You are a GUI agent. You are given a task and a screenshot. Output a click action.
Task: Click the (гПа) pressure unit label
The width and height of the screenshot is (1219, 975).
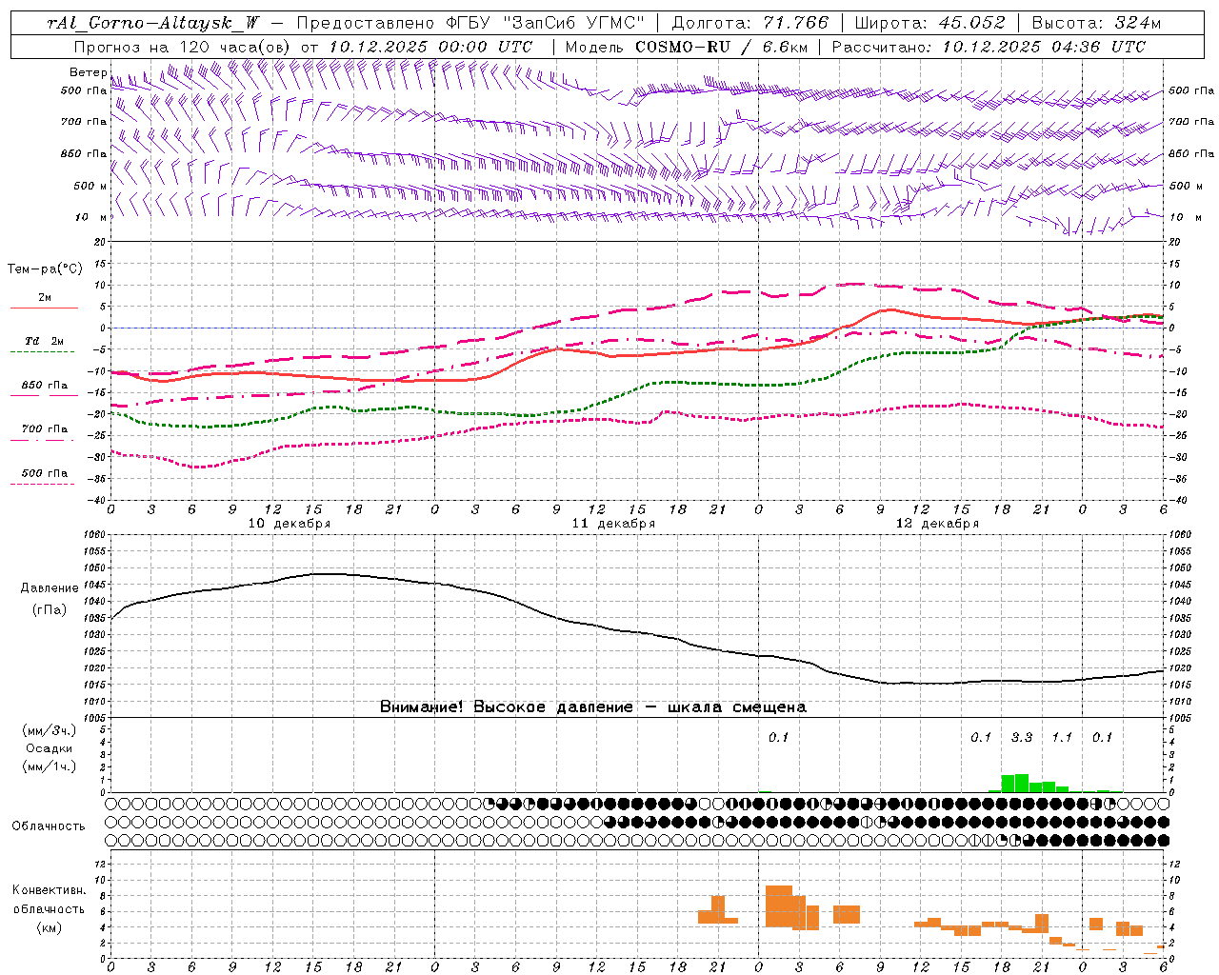point(50,609)
